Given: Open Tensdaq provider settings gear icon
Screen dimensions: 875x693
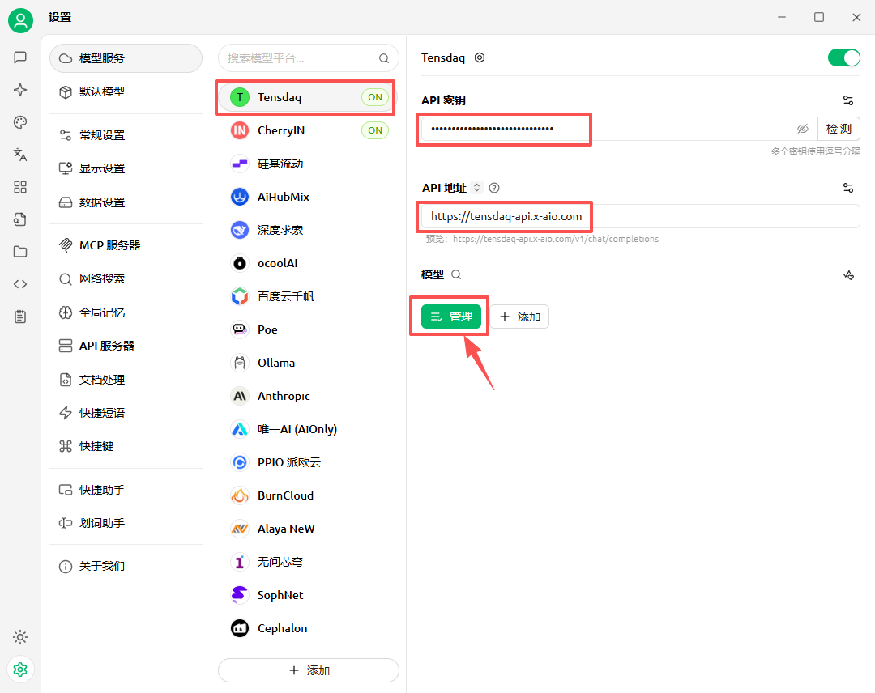Looking at the screenshot, I should pyautogui.click(x=480, y=57).
